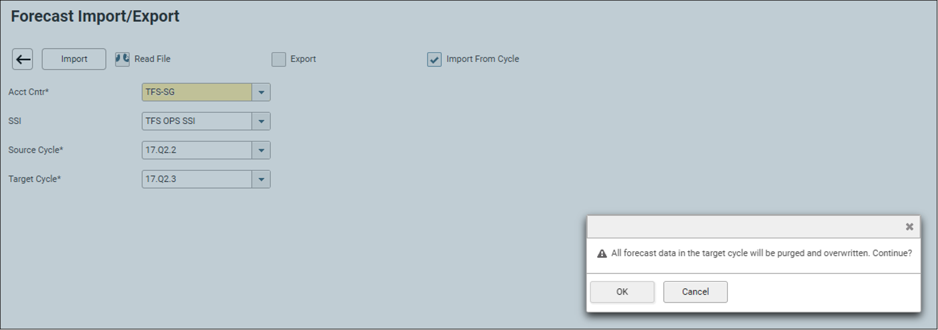Viewport: 938px width, 330px height.
Task: Click the Read File icon
Action: [x=122, y=59]
